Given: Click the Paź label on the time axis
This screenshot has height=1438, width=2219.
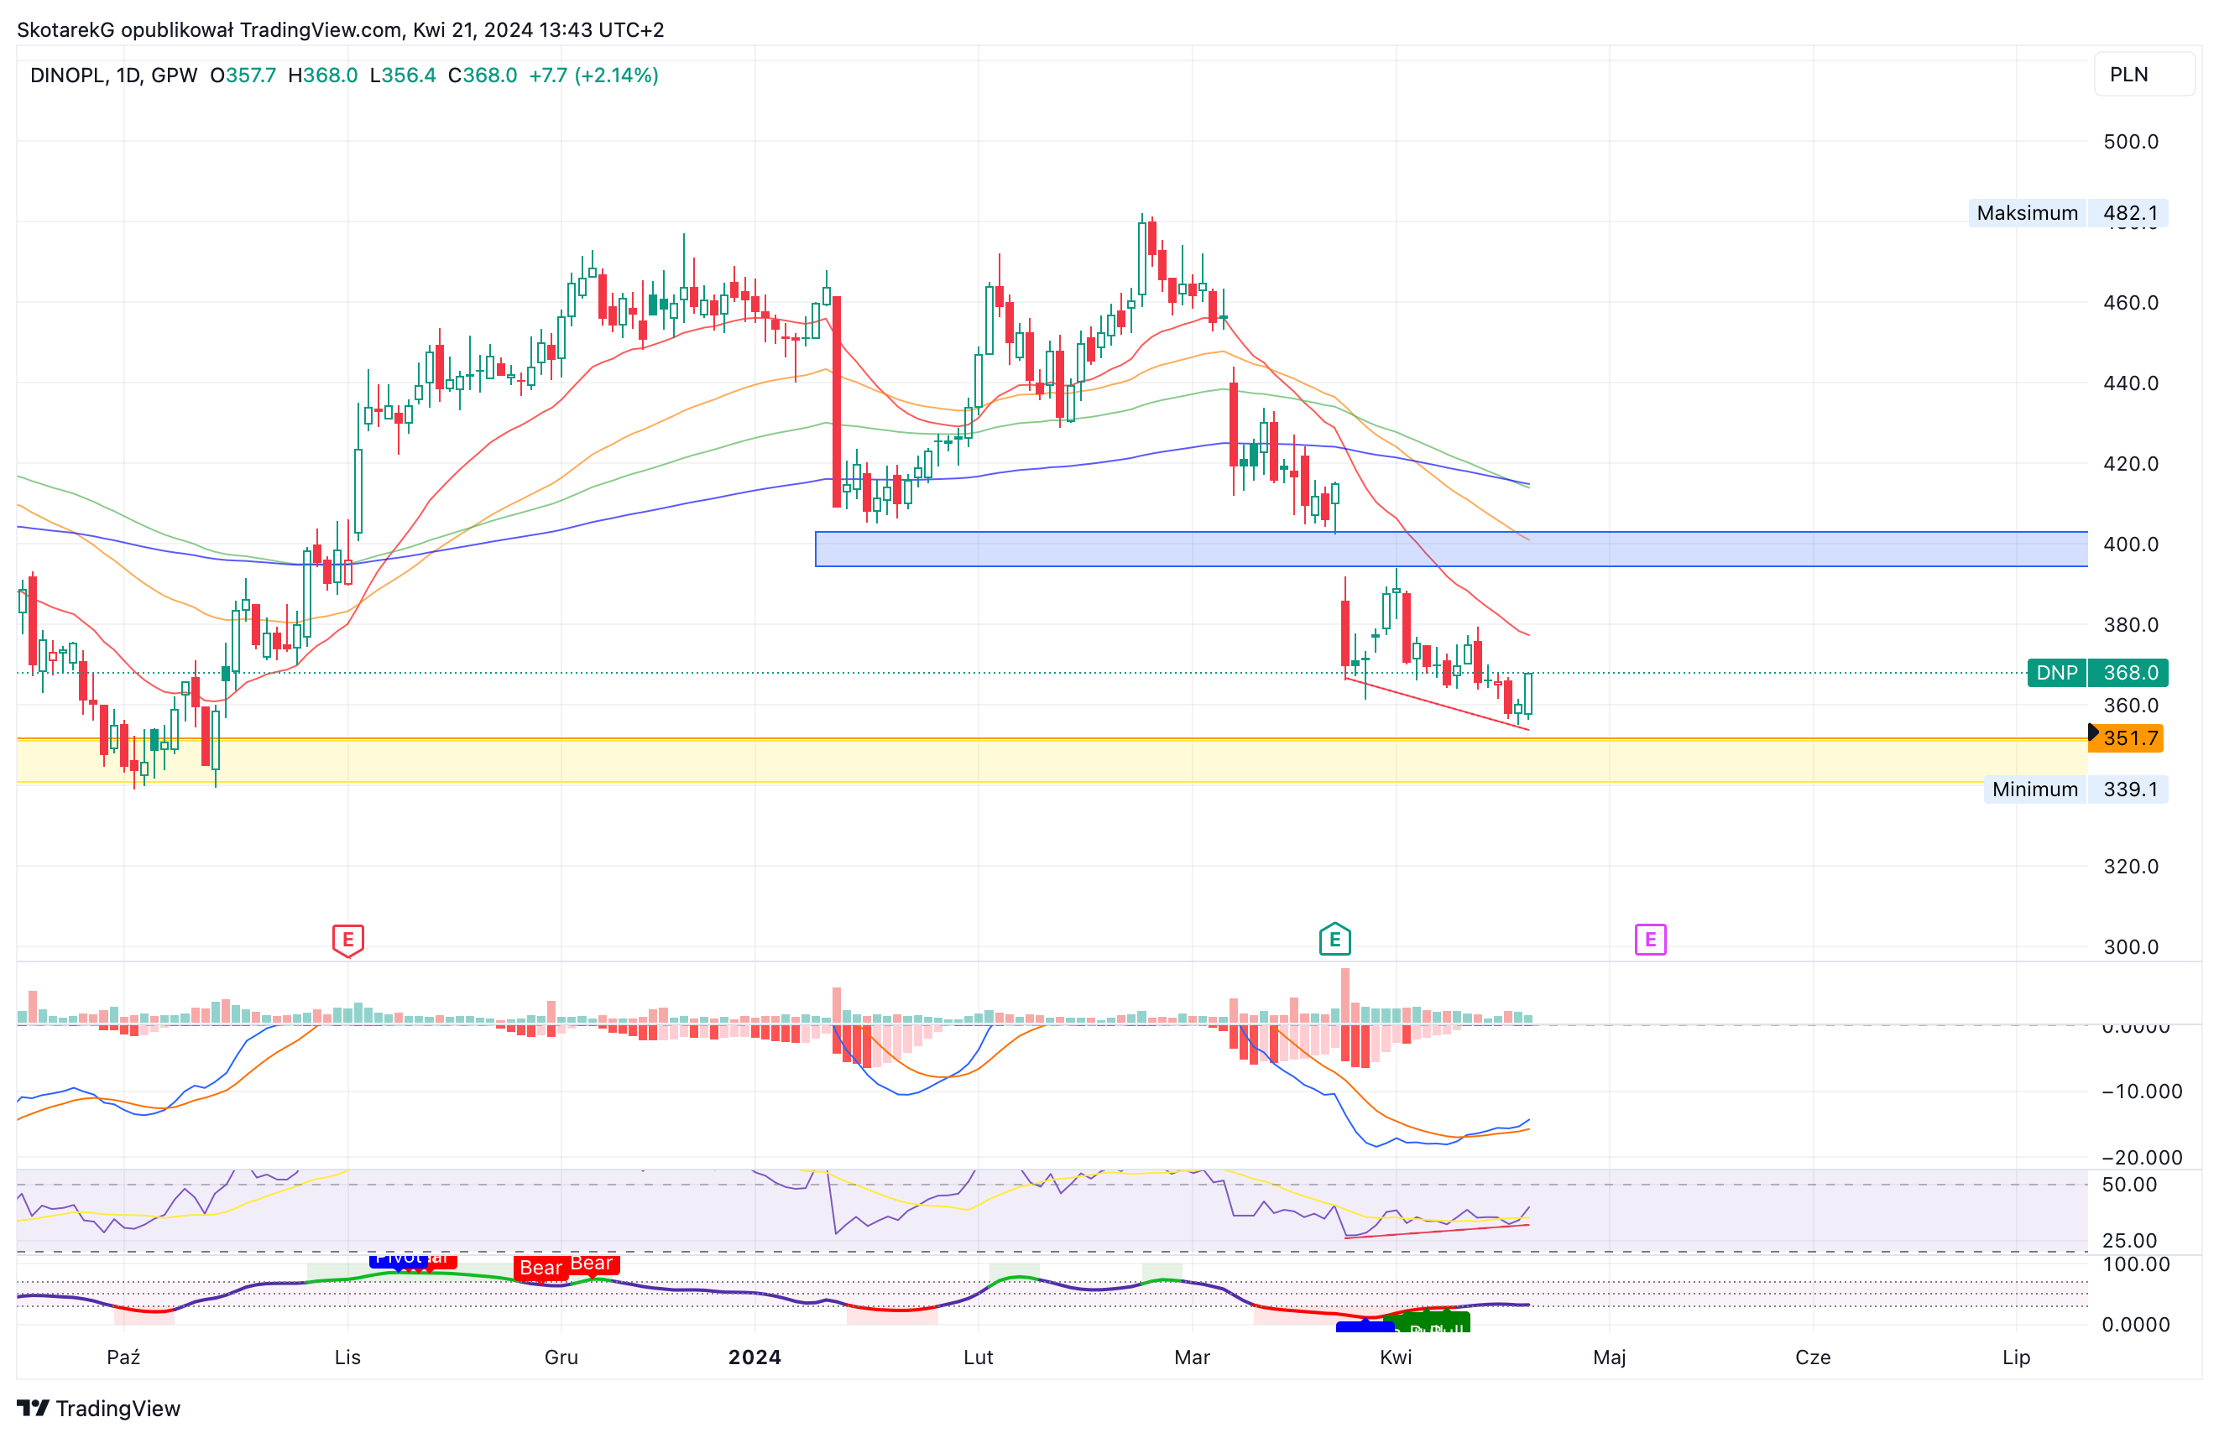Looking at the screenshot, I should (x=123, y=1357).
